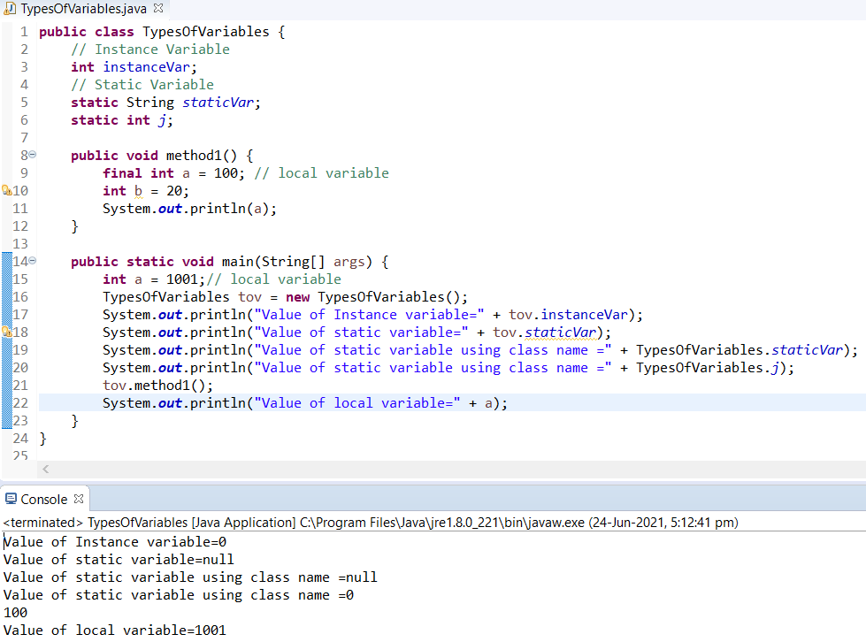Click line number 13 in the gutter
Image resolution: width=866 pixels, height=642 pixels.
pyautogui.click(x=20, y=244)
